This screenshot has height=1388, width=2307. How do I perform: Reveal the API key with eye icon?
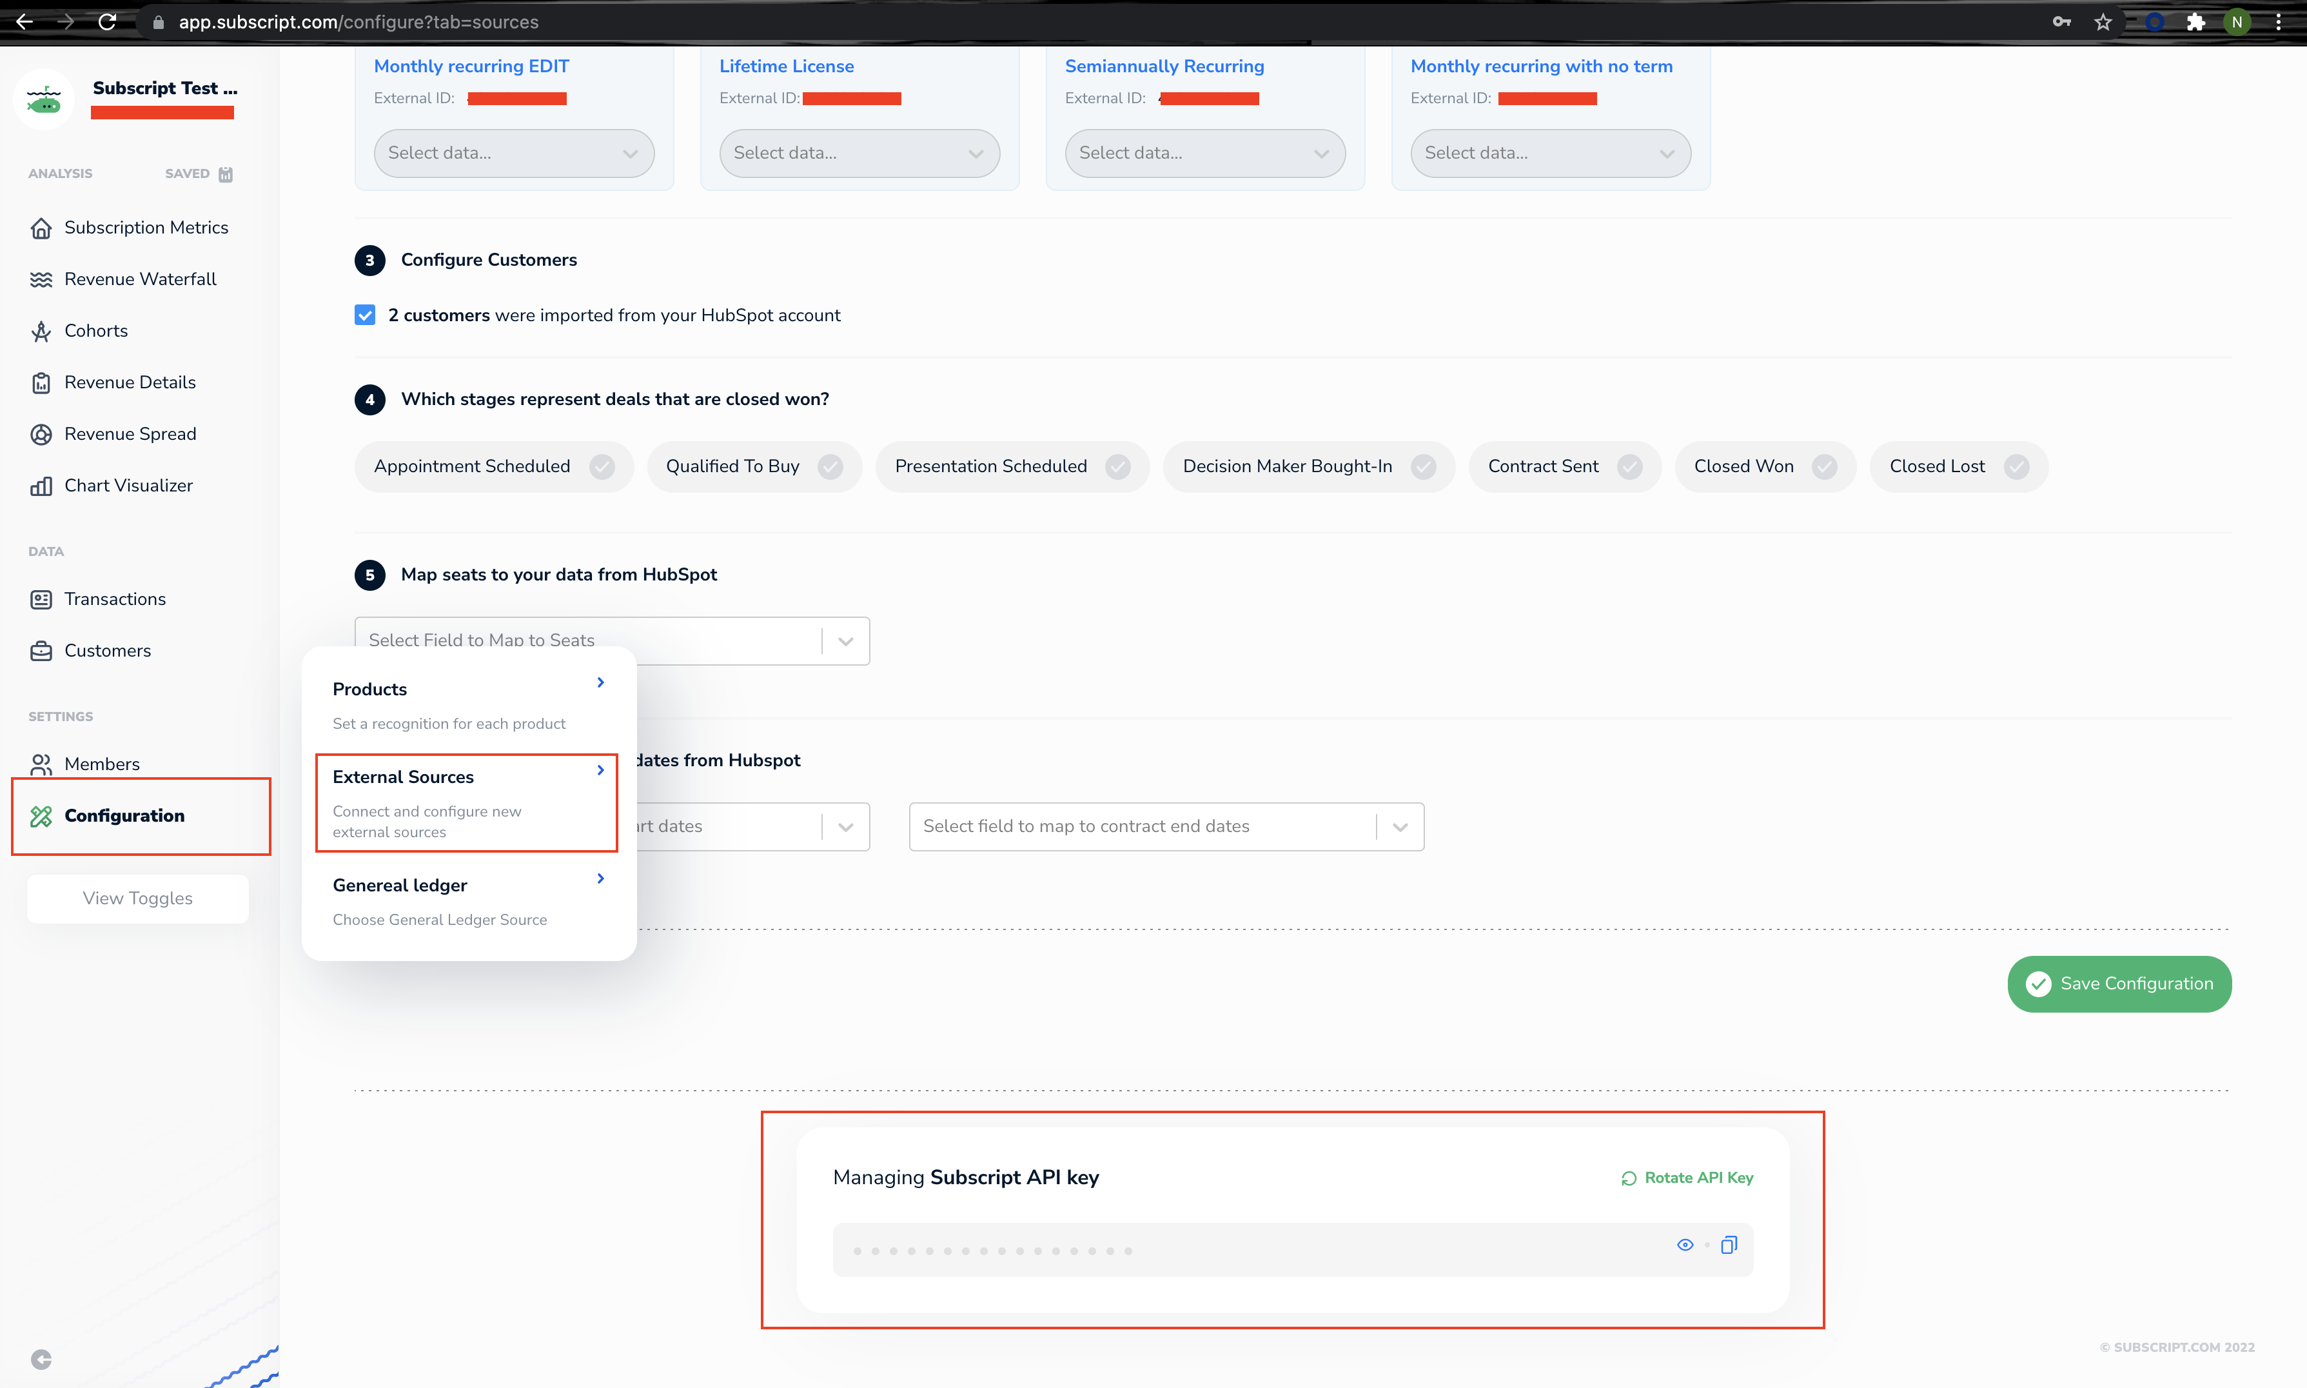1684,1245
